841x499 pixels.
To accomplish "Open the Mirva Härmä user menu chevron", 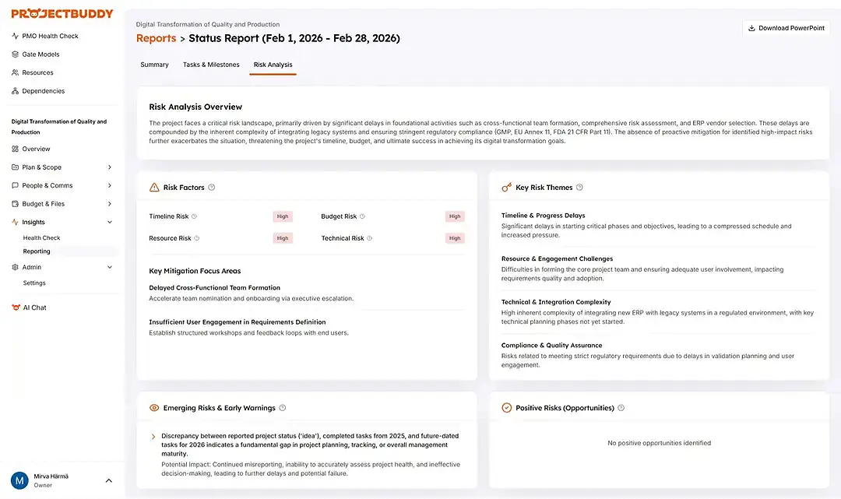I will point(109,480).
